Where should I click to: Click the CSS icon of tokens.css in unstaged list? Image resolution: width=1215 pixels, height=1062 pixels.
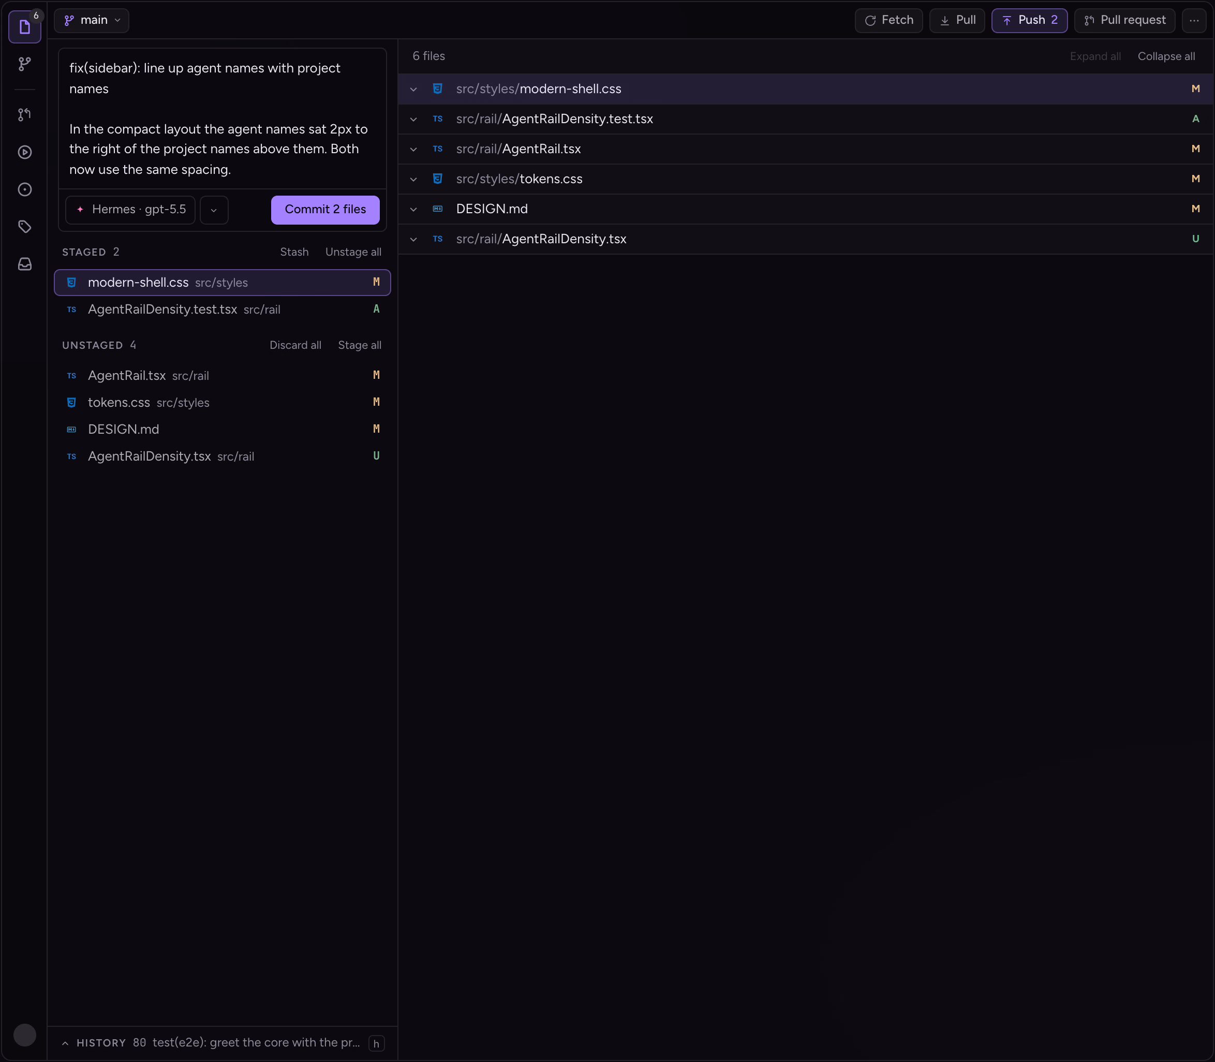(x=72, y=403)
